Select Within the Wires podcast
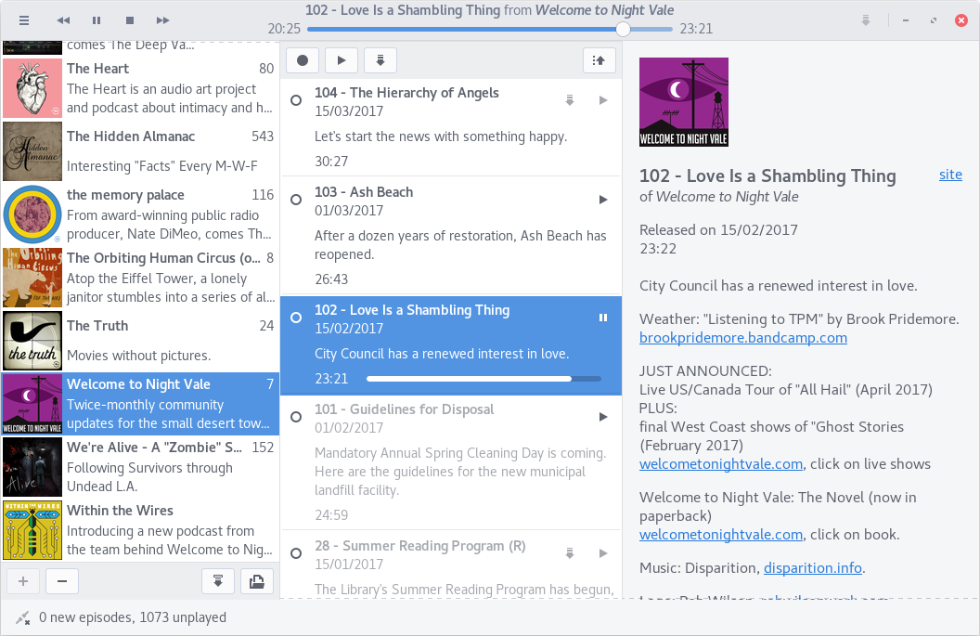This screenshot has height=636, width=980. (140, 530)
